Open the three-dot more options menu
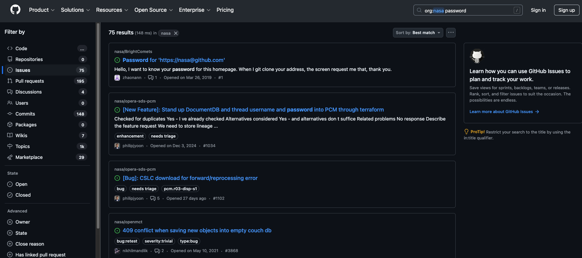This screenshot has height=258, width=582. [451, 33]
